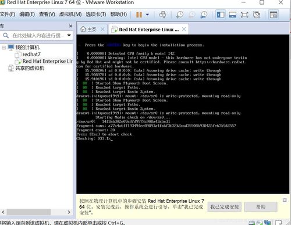Click the magnifier search icon
Viewport: 291px width, 225px height.
[x=6, y=35]
